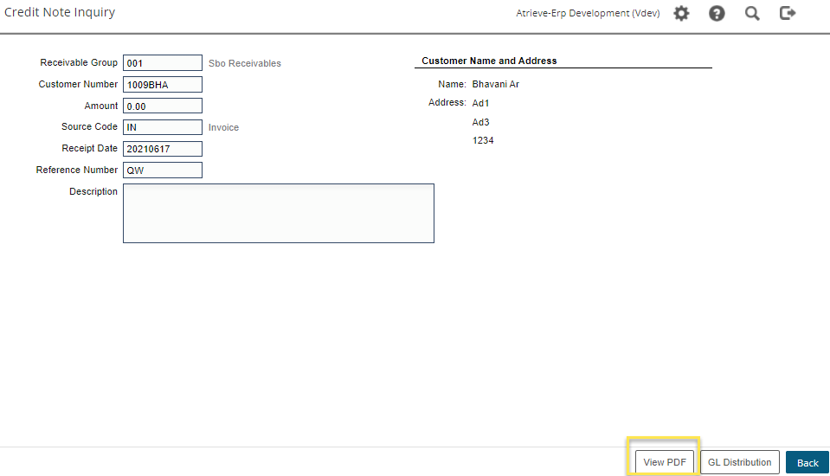Image resolution: width=830 pixels, height=476 pixels.
Task: Click the Receipt Date field
Action: [163, 149]
